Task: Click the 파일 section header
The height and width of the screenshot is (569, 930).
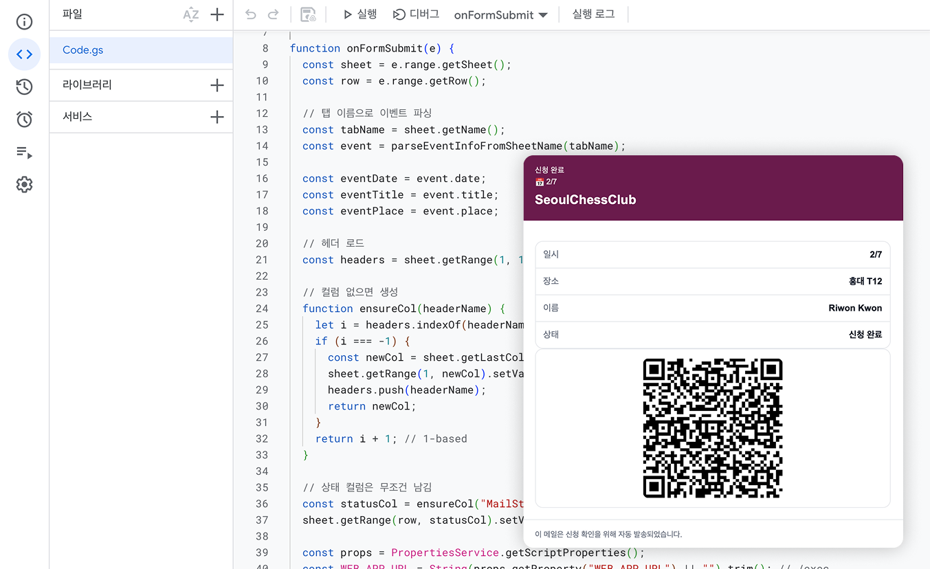Action: [x=72, y=14]
